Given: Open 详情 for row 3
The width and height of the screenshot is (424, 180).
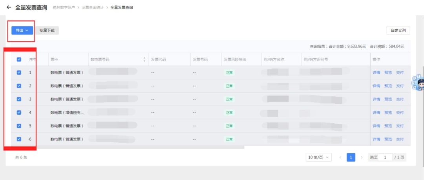Looking at the screenshot, I should (x=376, y=99).
